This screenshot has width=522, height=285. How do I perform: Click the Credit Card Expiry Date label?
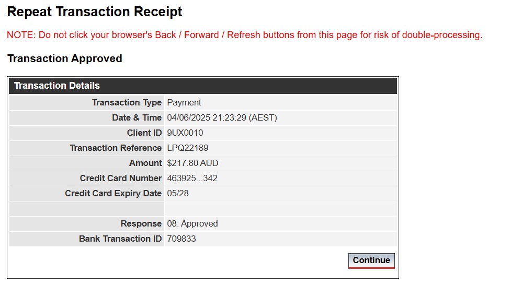(113, 193)
